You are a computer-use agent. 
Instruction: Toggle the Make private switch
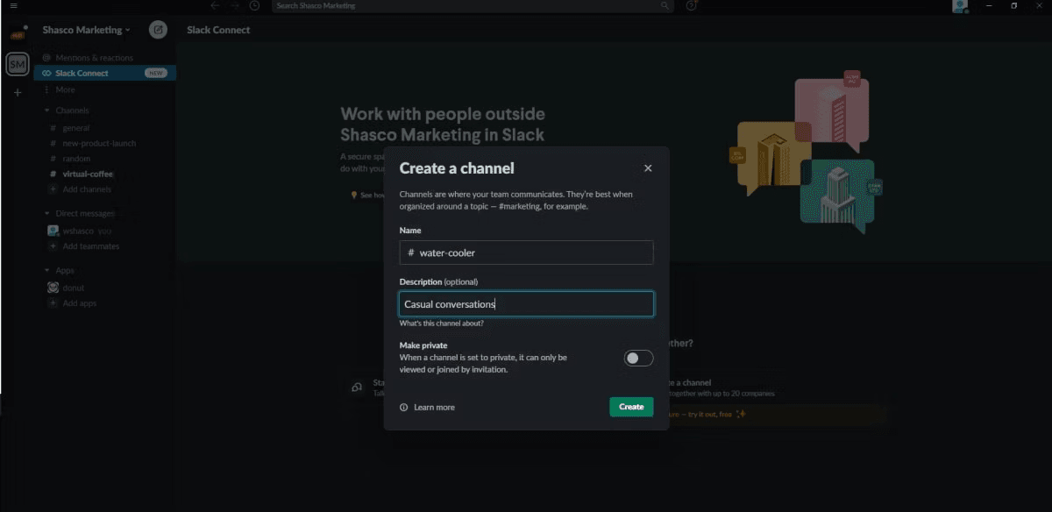(x=638, y=358)
